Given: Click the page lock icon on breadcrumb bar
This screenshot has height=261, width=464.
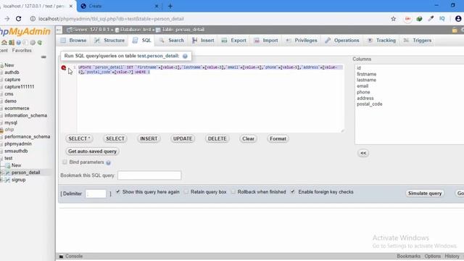Looking at the screenshot, I should point(455,30).
